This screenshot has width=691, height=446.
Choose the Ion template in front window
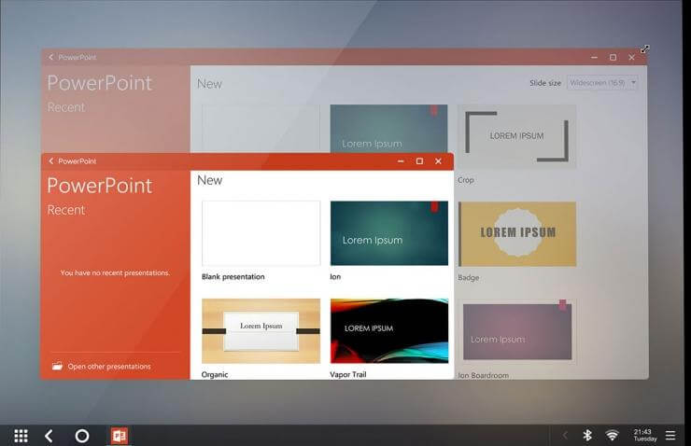click(389, 233)
